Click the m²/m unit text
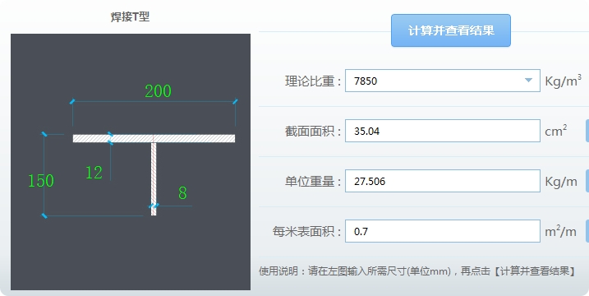The height and width of the screenshot is (296, 589). pyautogui.click(x=560, y=231)
